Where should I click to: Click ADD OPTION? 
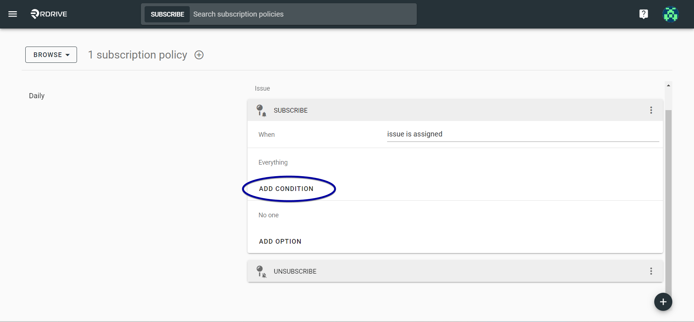(x=280, y=241)
